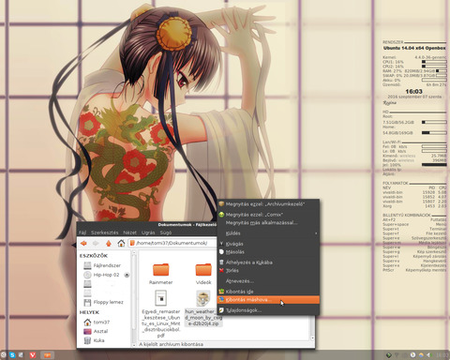
Task: Select the hun_weather zip archive icon
Action: tap(203, 298)
